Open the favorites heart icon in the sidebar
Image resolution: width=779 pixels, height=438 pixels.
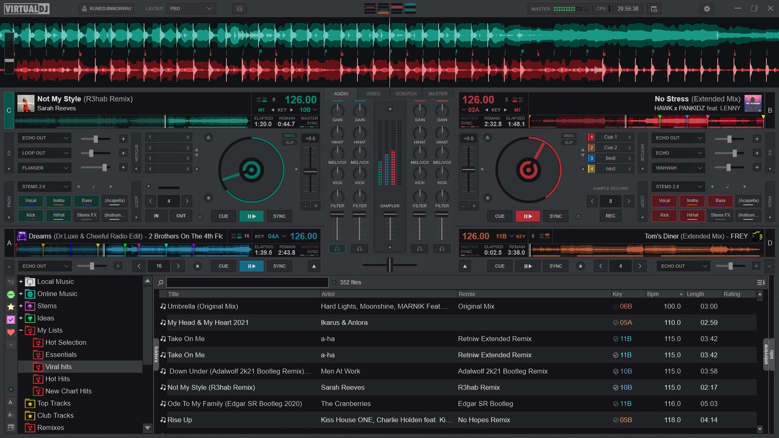(11, 332)
